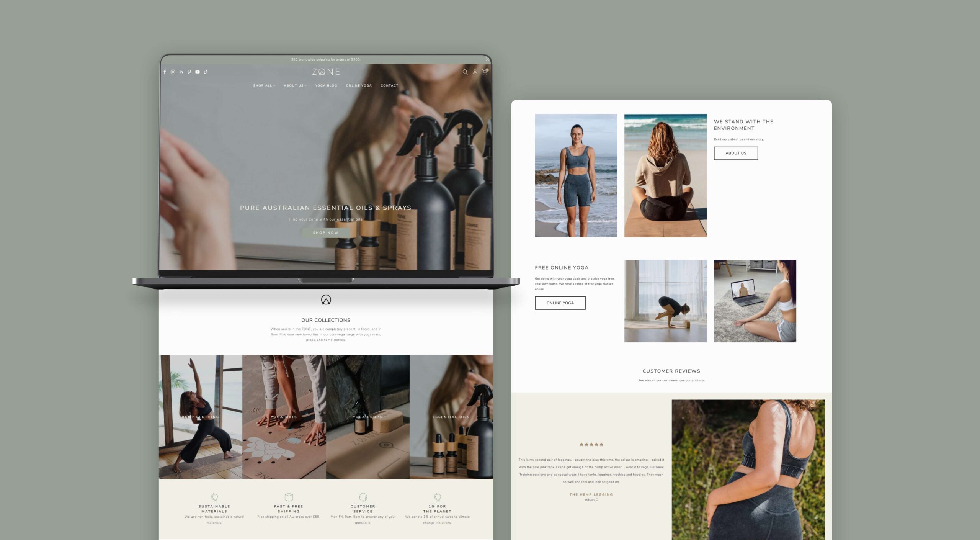Open the Instagram social icon

(x=173, y=72)
